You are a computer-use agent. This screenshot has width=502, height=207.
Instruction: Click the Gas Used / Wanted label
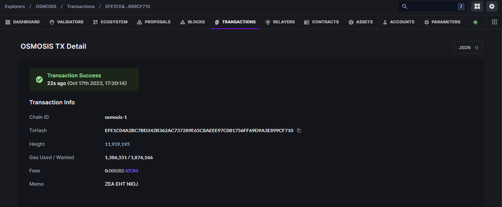[x=51, y=157]
